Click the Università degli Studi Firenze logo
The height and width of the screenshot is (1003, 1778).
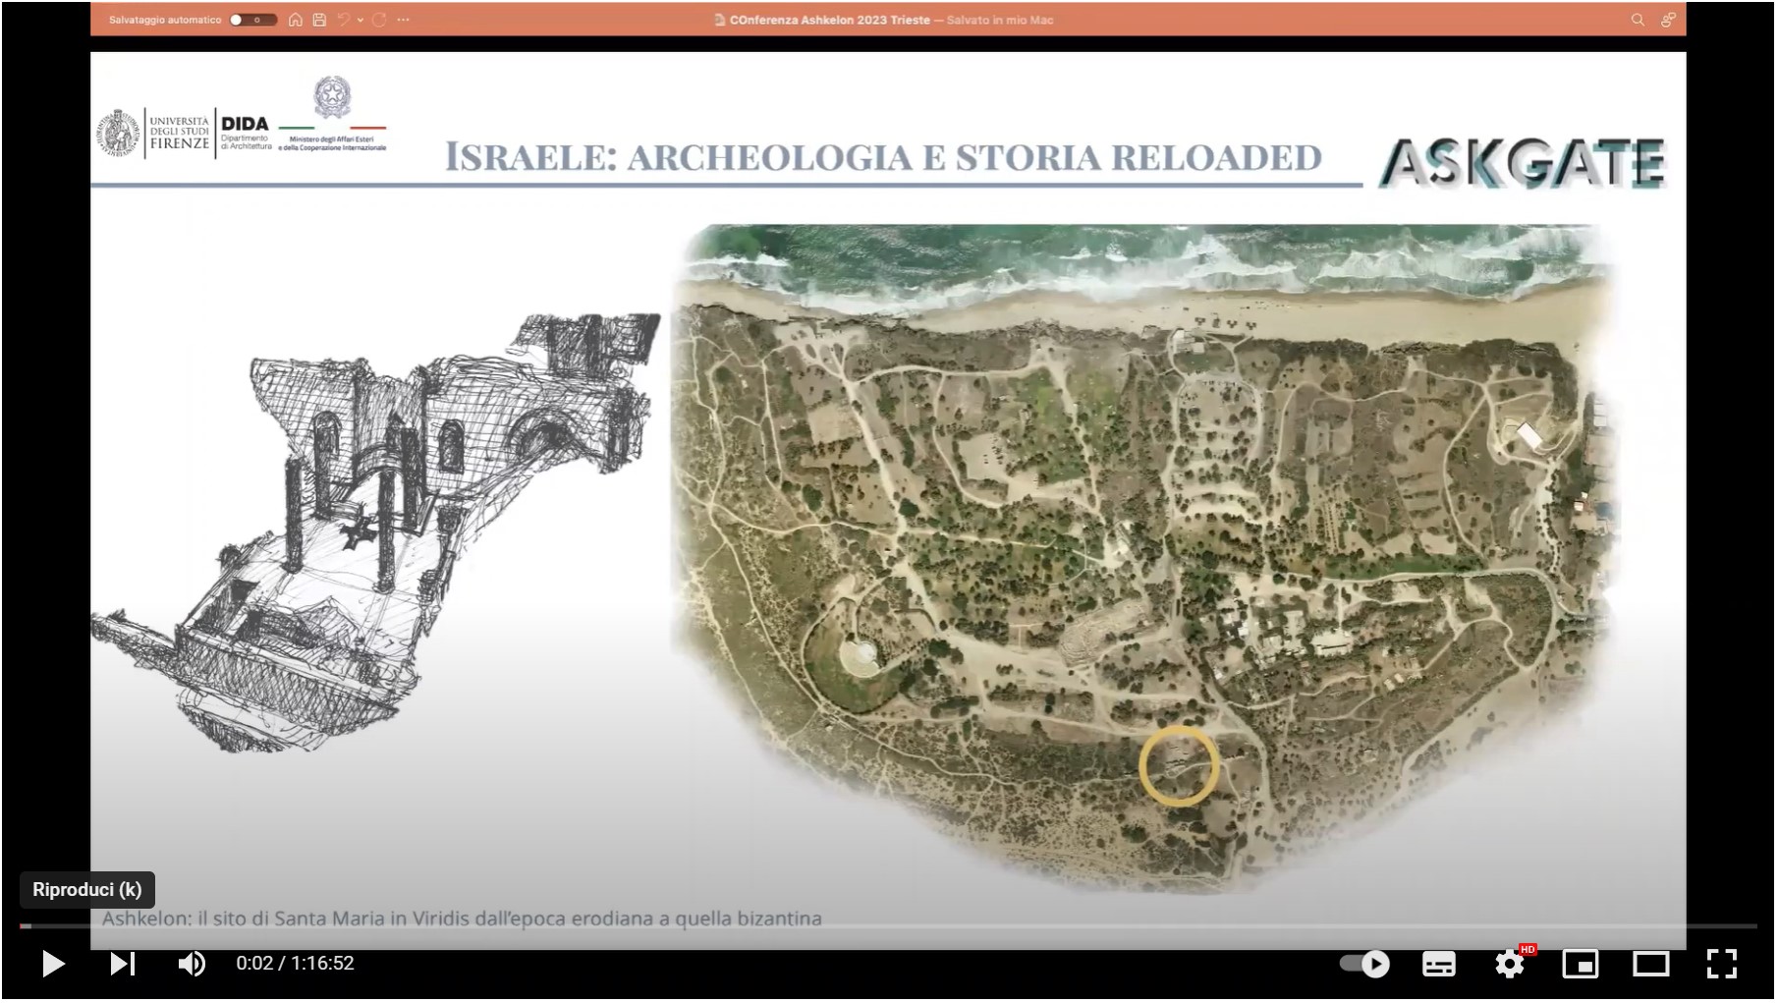pyautogui.click(x=154, y=134)
